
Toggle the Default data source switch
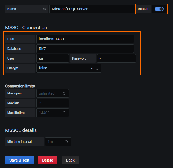pyautogui.click(x=159, y=9)
